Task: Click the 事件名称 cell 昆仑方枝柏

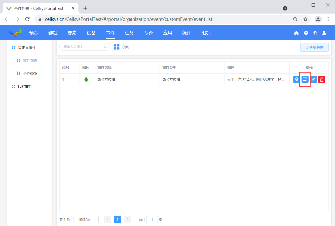Action: coord(106,79)
